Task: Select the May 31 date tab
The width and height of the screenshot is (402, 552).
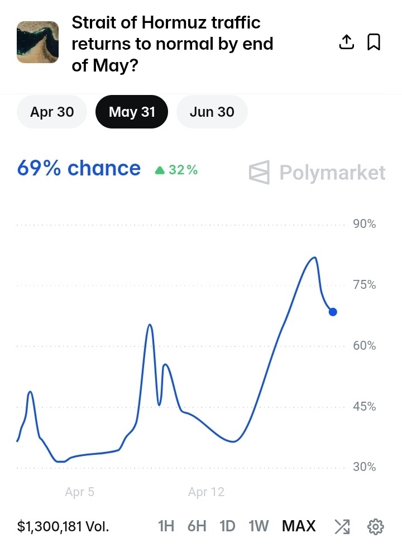Action: (132, 112)
